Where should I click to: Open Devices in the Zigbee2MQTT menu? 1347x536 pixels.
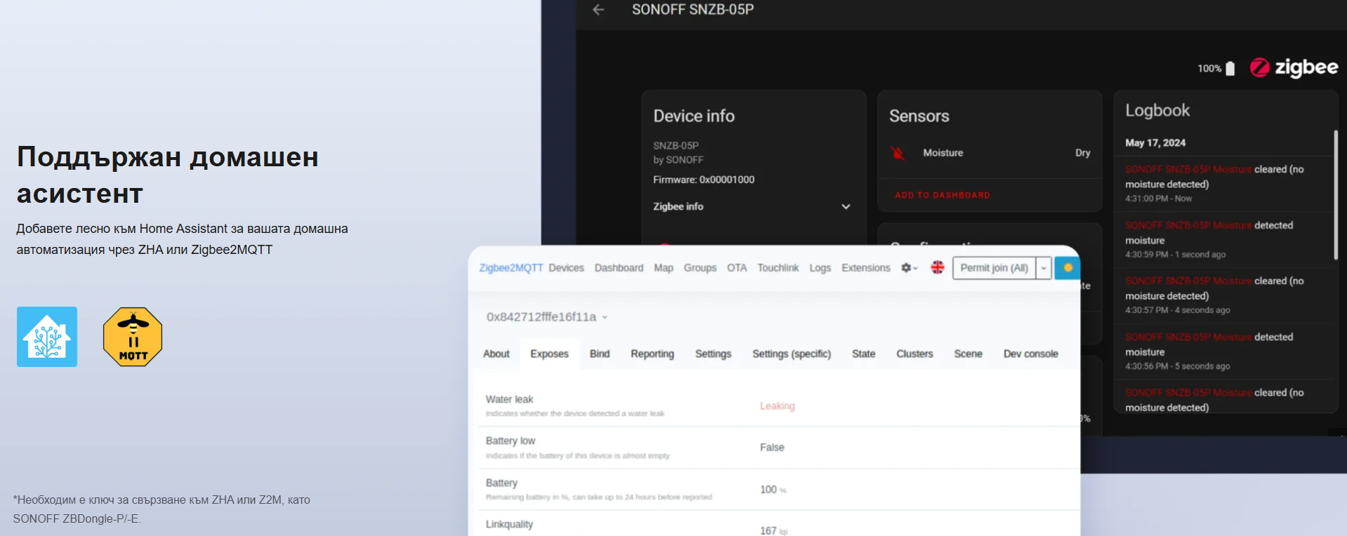566,268
